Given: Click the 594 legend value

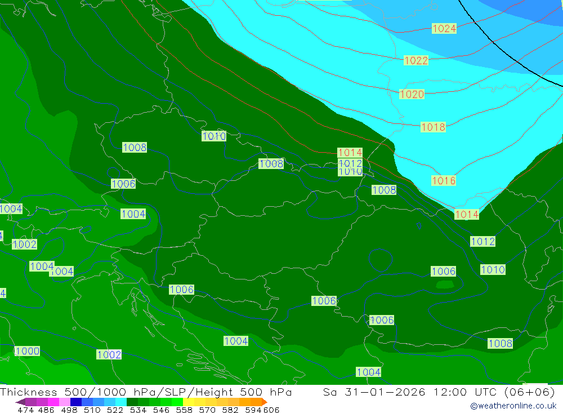Looking at the screenshot, I should 253,410.
